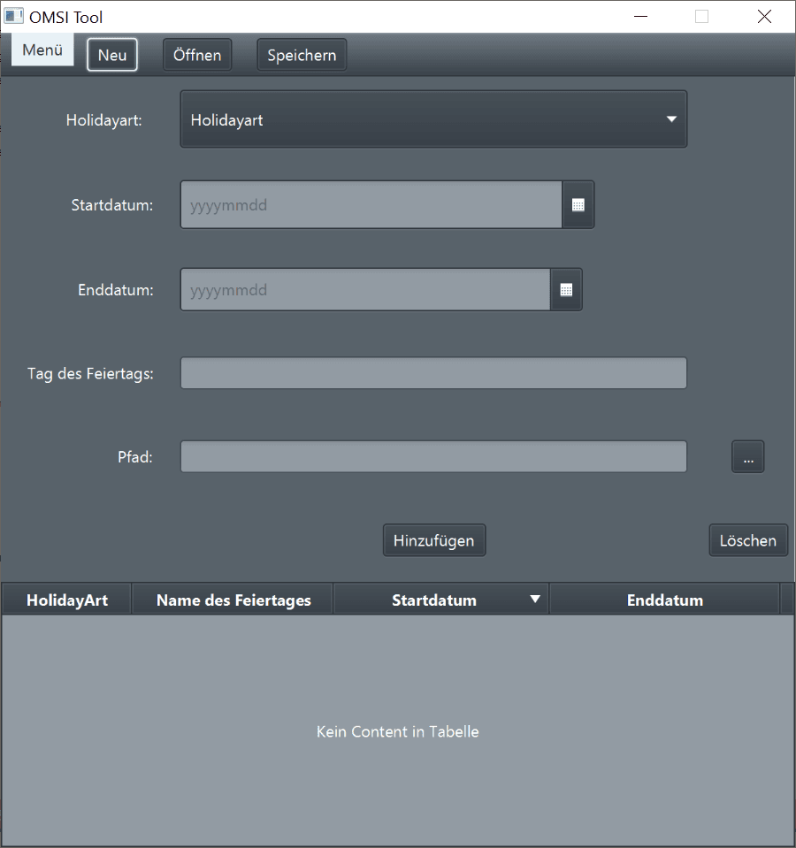Click the OMSI Tool window icon
The image size is (796, 848).
pyautogui.click(x=14, y=17)
